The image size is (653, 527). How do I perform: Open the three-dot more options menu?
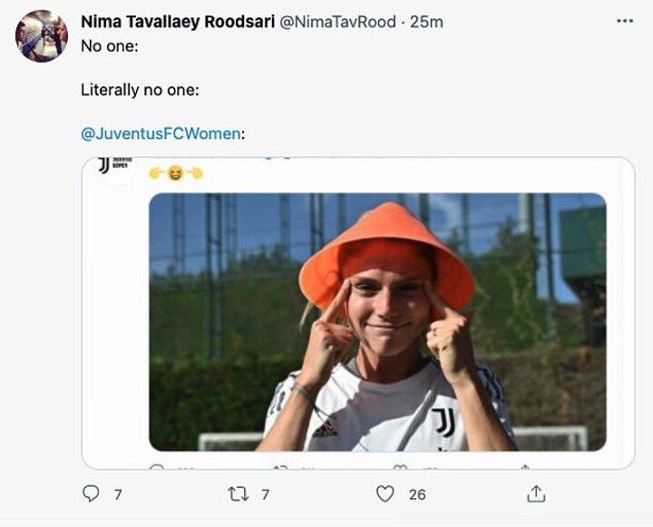(625, 21)
